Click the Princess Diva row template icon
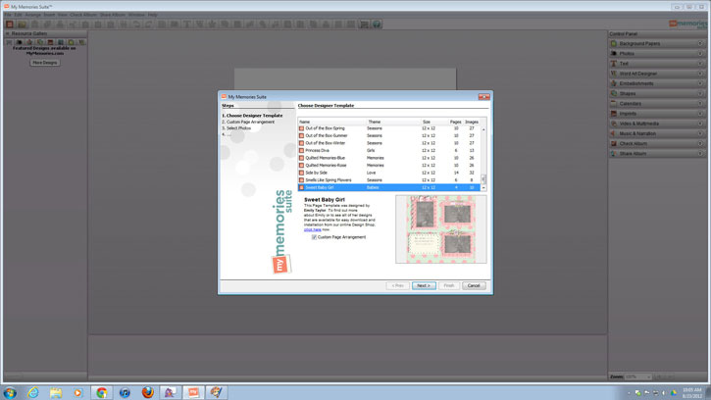Image resolution: width=711 pixels, height=400 pixels. point(301,151)
